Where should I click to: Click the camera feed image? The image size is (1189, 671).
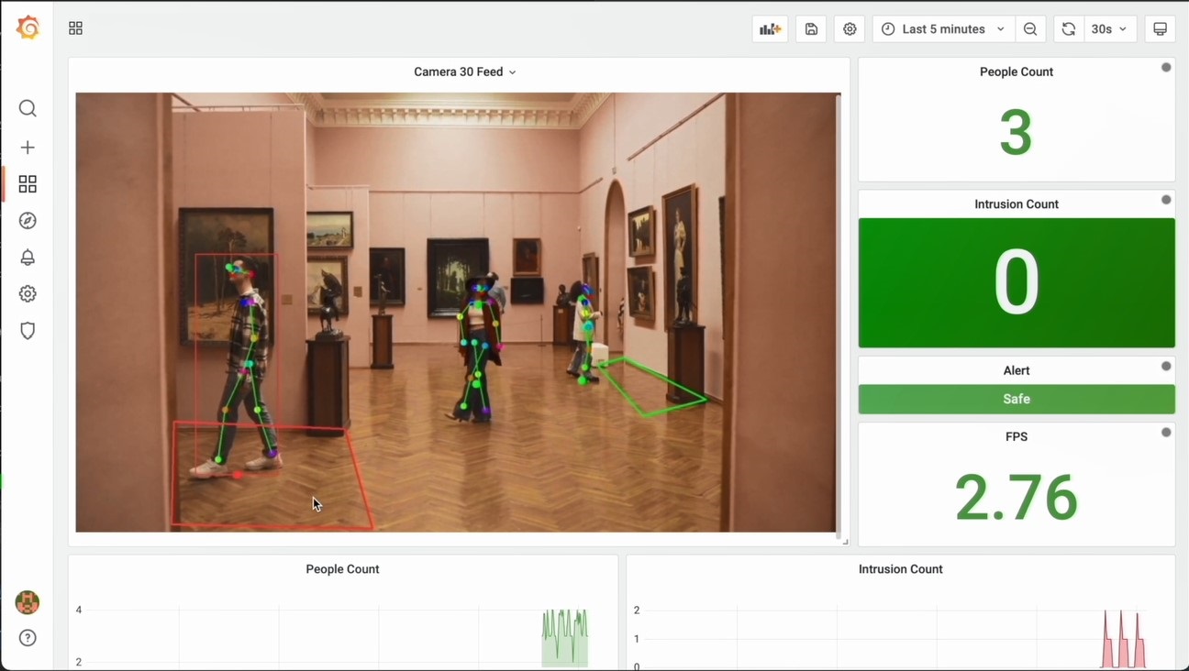pyautogui.click(x=456, y=312)
